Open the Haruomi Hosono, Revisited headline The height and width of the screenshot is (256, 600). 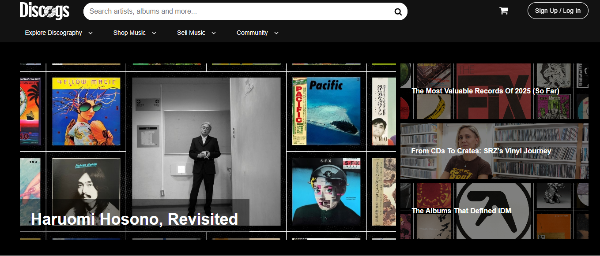pos(134,219)
